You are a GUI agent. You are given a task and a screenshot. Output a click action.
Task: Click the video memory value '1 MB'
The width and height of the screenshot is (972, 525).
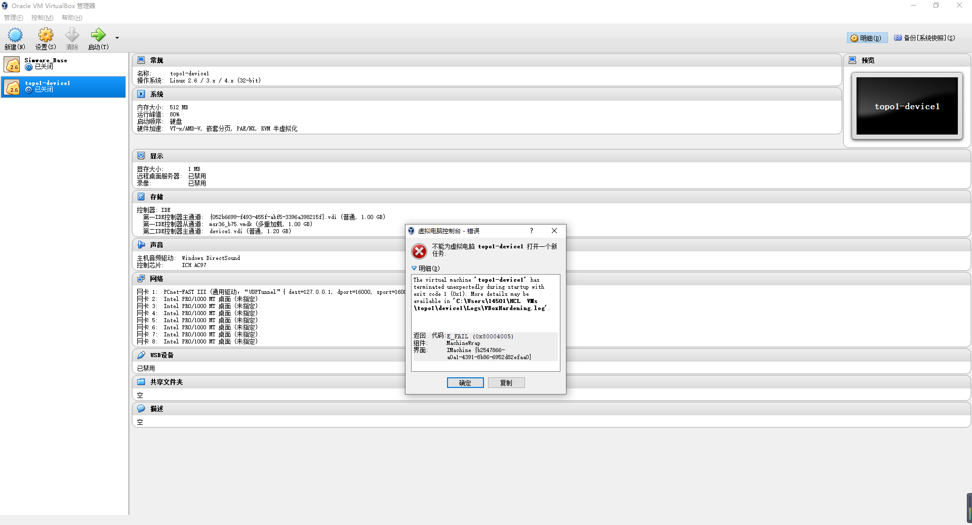194,169
